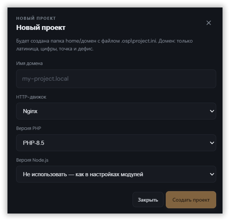This screenshot has height=221, width=230.
Task: Click the Имя домена field label
Action: tap(29, 63)
